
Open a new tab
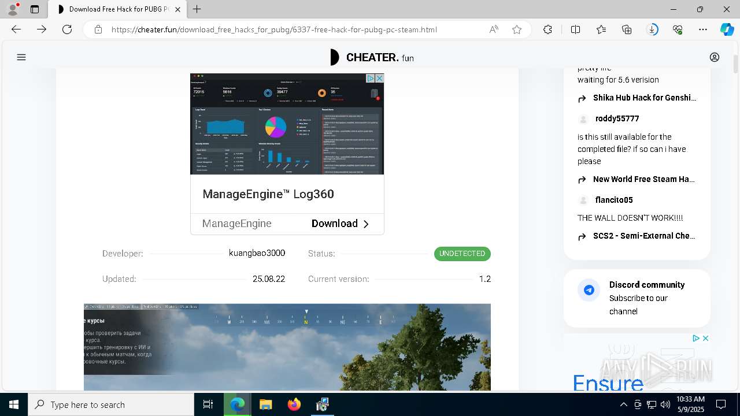(197, 9)
